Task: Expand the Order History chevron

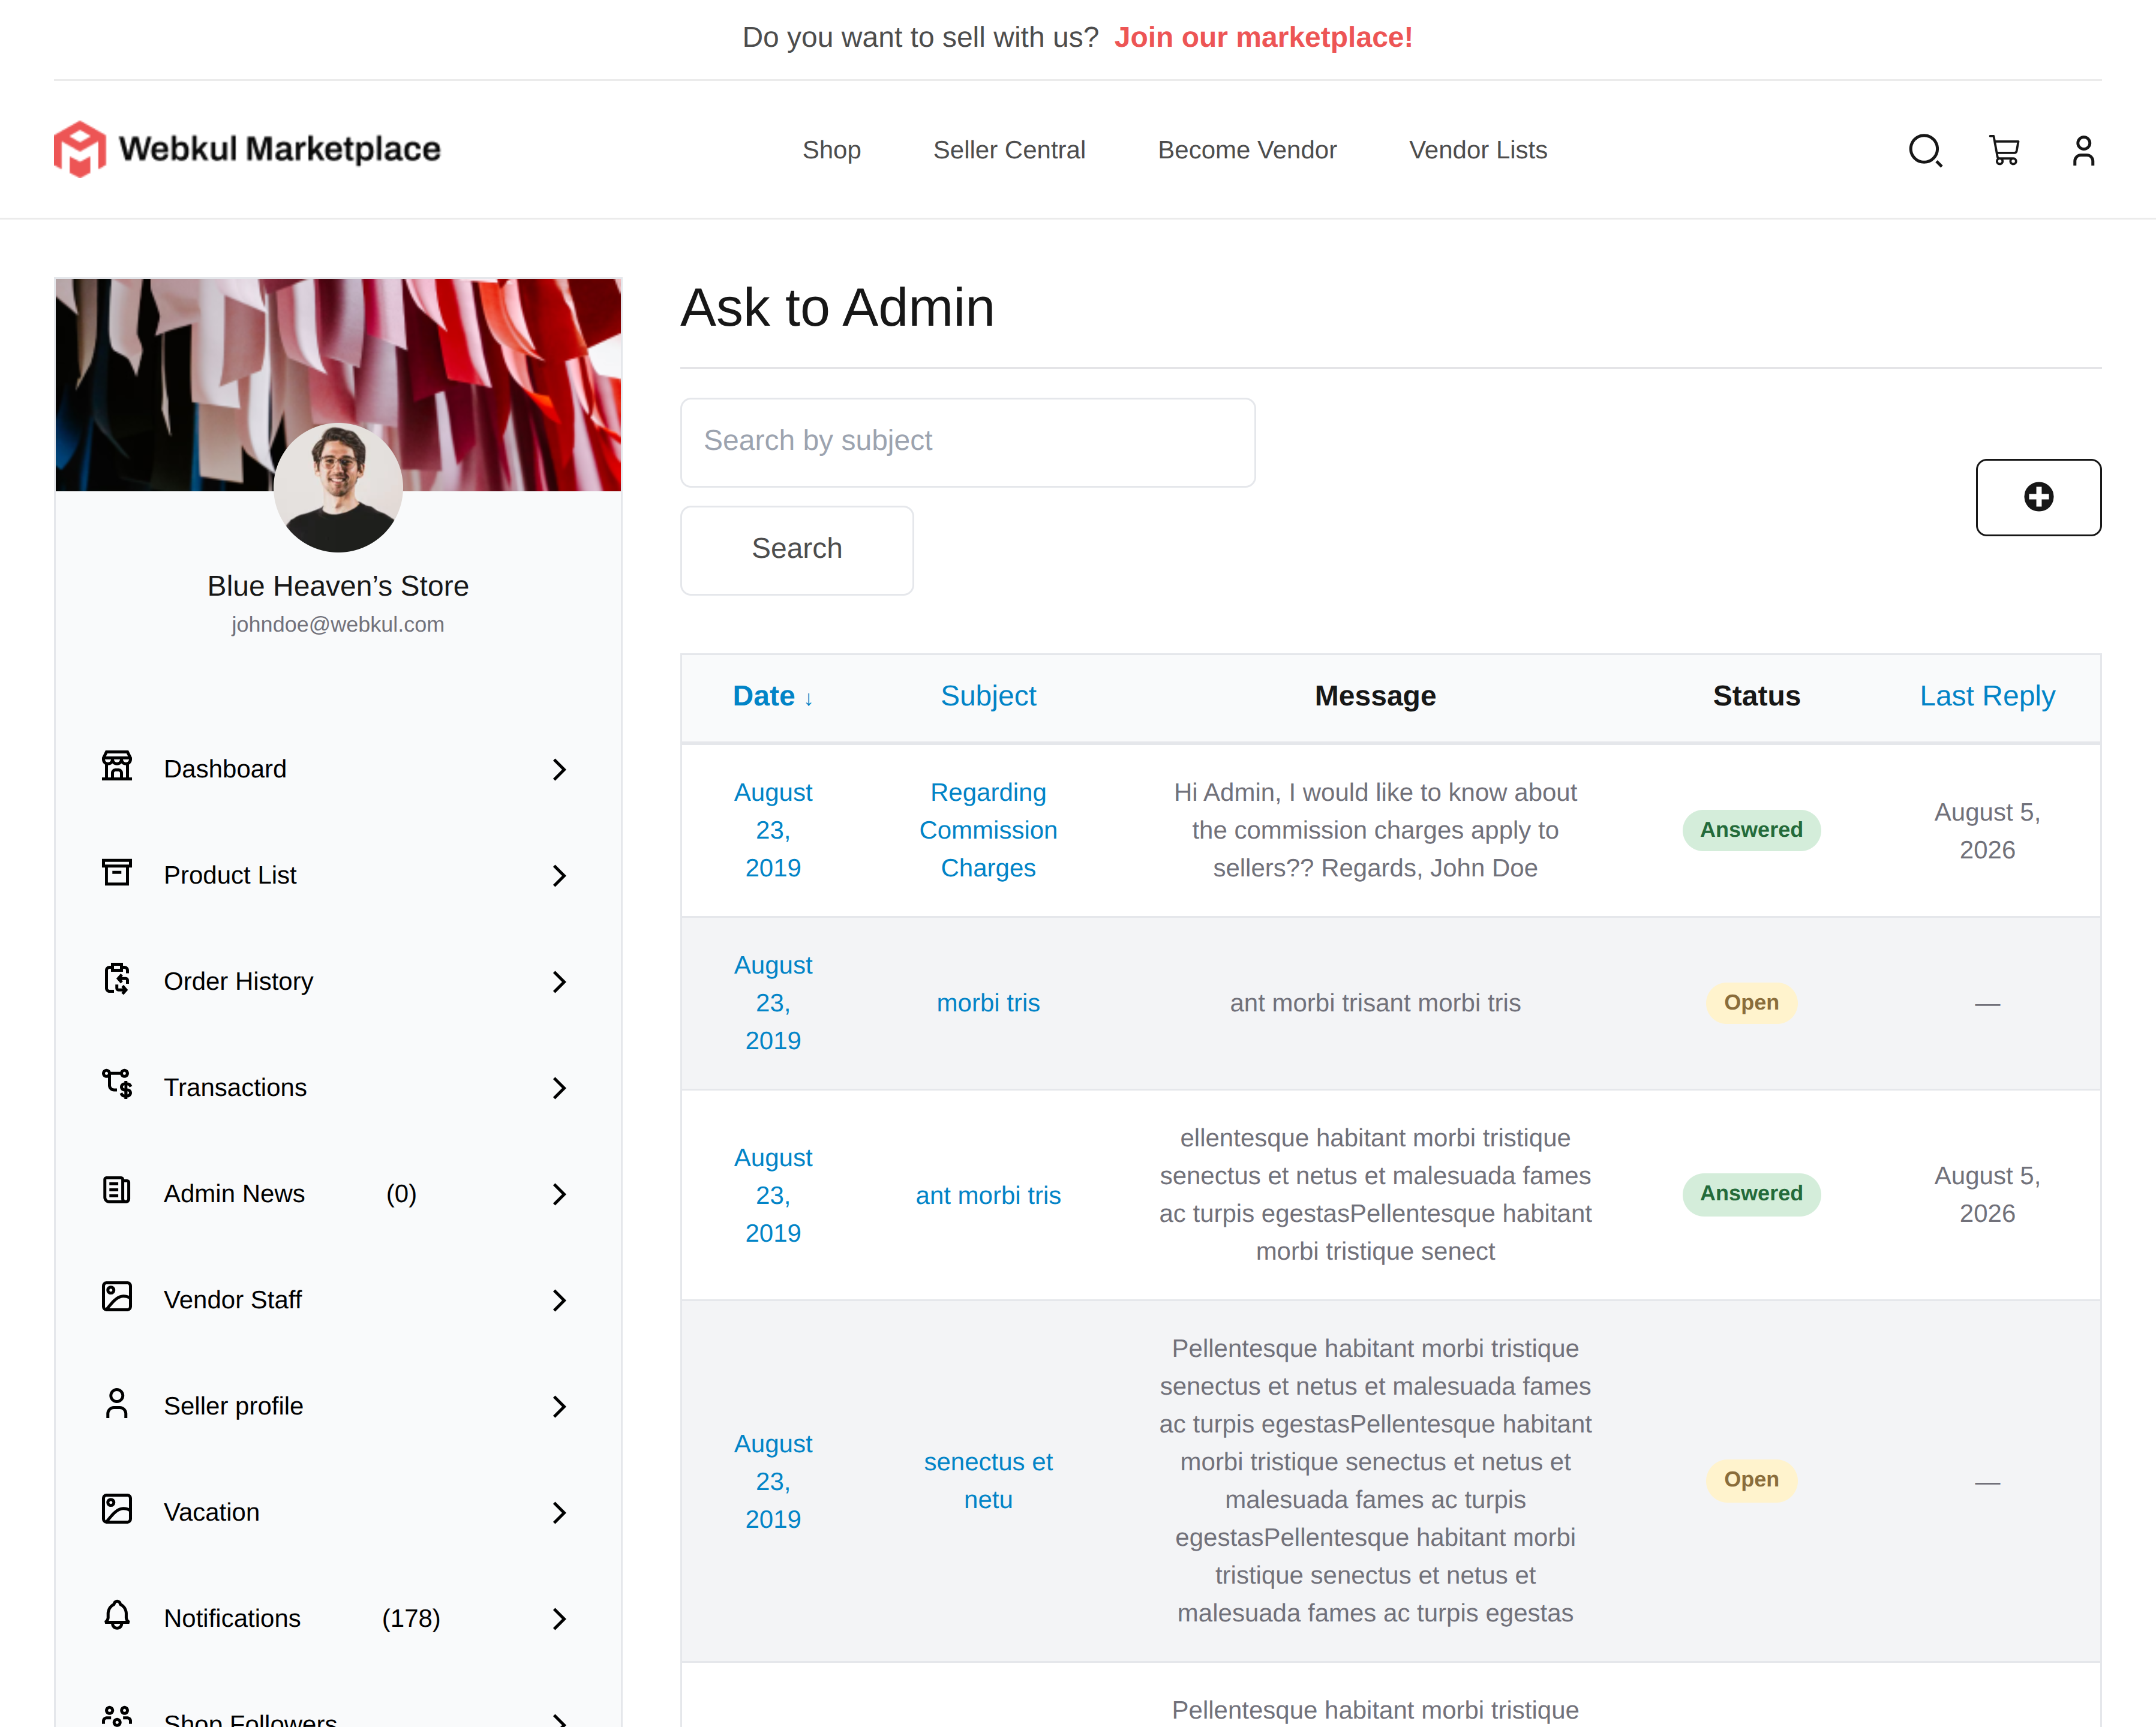Action: pyautogui.click(x=559, y=982)
